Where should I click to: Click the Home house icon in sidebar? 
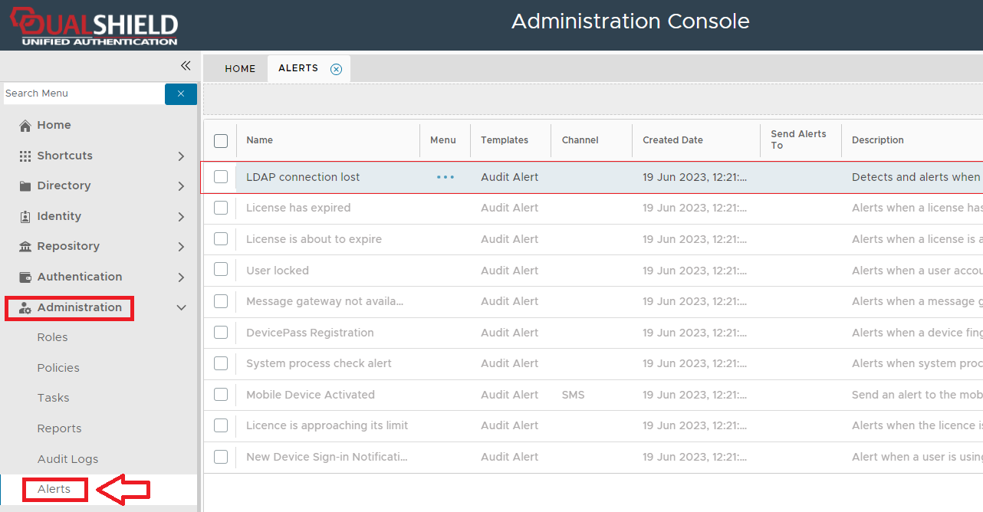coord(25,126)
